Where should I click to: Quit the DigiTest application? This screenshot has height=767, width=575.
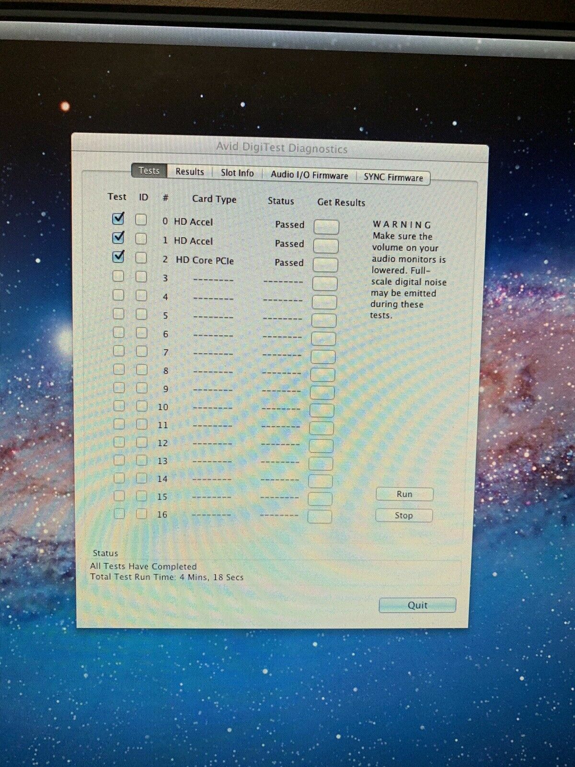point(417,605)
